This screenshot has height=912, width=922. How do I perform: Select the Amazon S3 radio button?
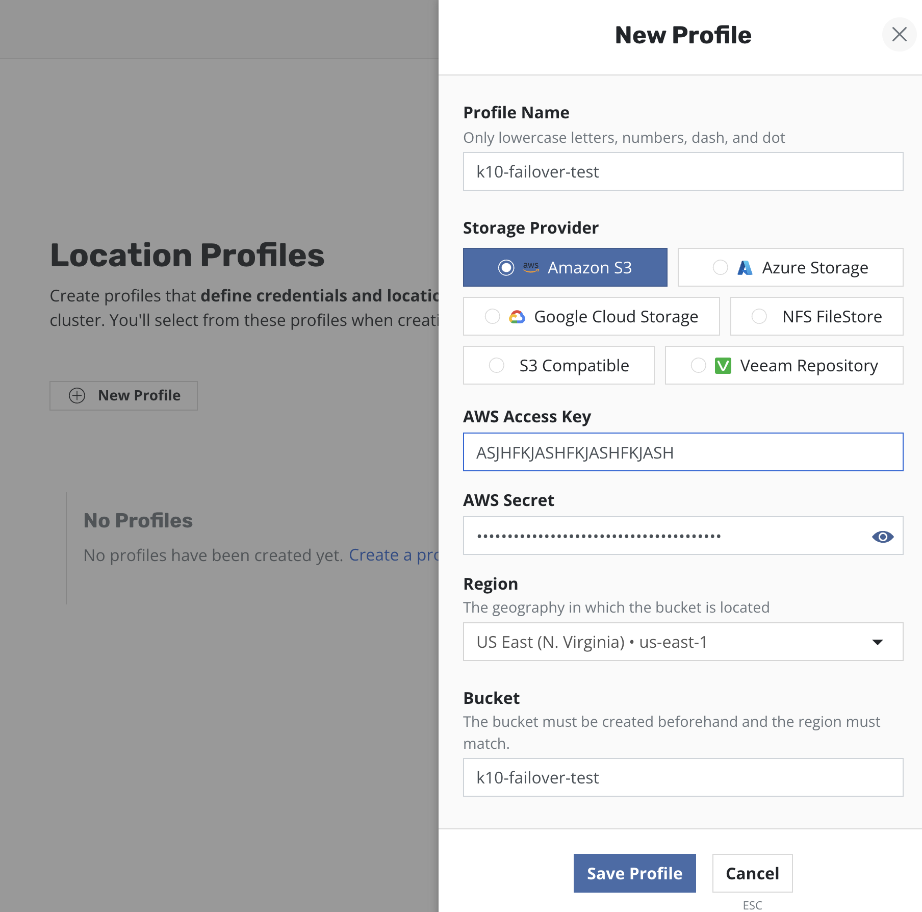click(506, 267)
